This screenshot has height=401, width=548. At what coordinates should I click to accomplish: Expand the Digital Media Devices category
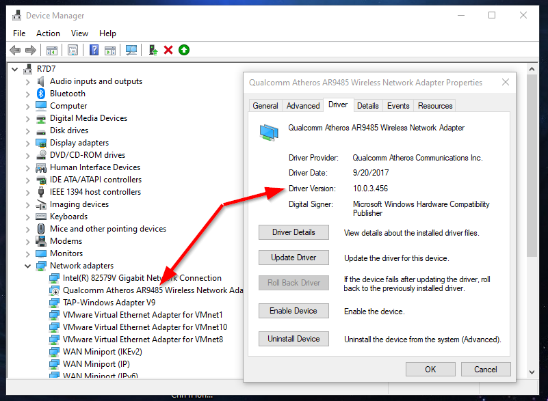27,119
